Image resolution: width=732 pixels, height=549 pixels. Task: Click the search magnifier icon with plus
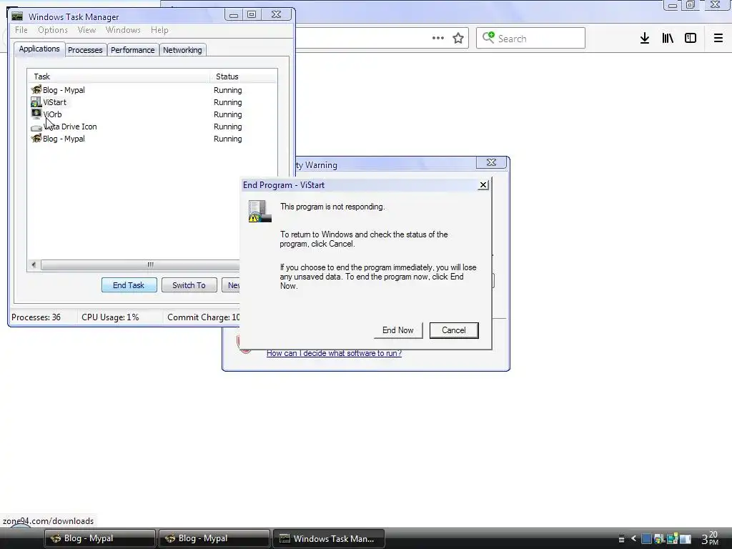(488, 37)
